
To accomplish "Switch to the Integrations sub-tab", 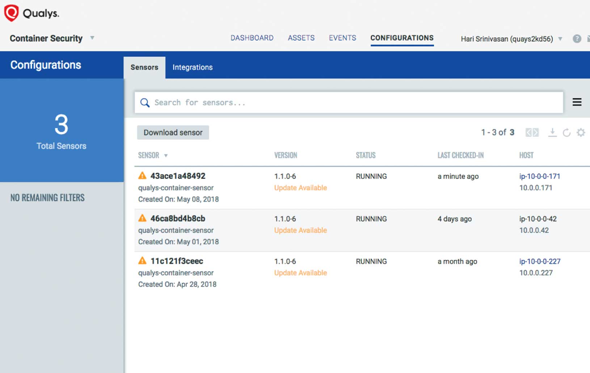I will pos(193,67).
